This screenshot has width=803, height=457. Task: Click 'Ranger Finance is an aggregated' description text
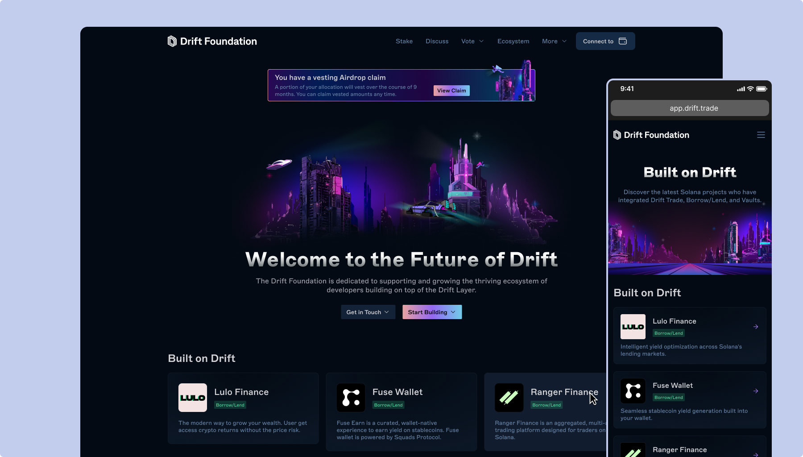tap(551, 430)
